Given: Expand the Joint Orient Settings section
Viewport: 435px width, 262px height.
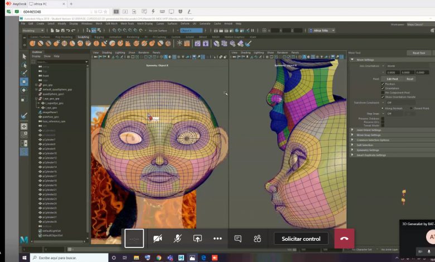Looking at the screenshot, I should tap(352, 130).
